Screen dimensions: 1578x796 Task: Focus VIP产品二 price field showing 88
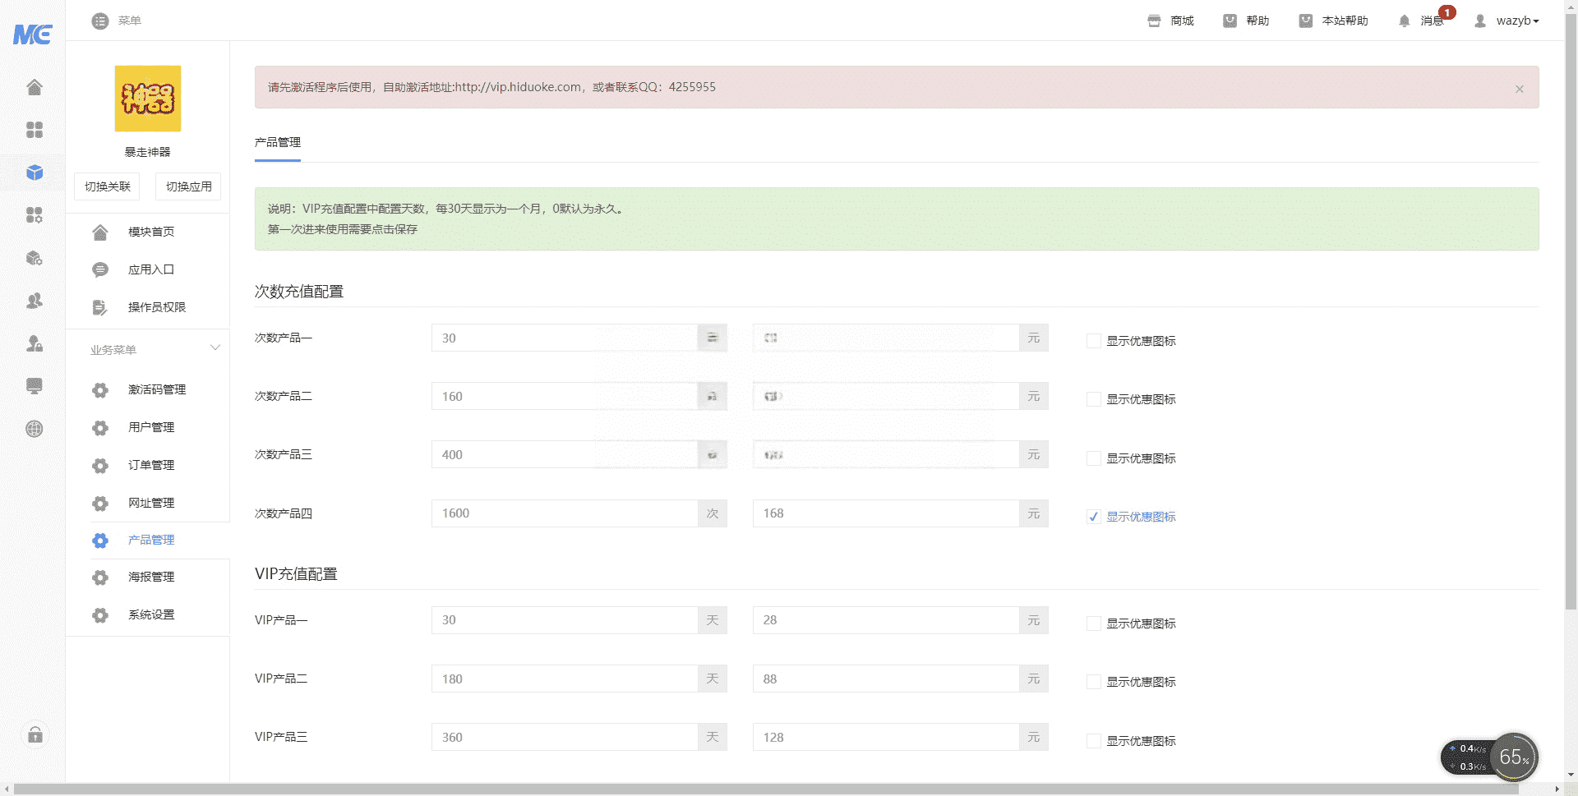click(886, 679)
